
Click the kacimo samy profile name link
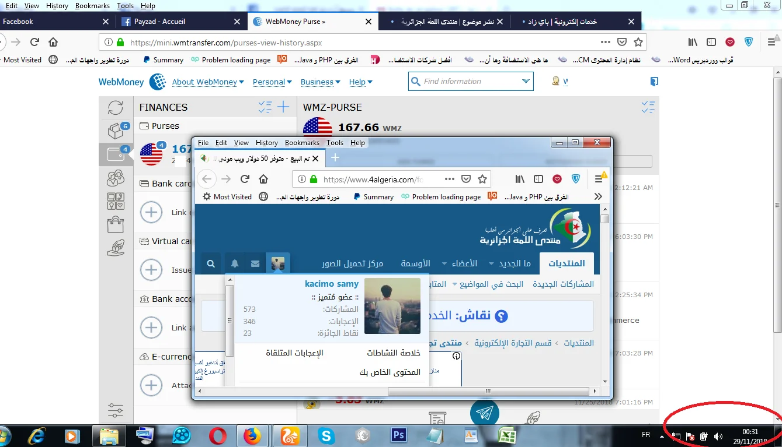pos(331,284)
